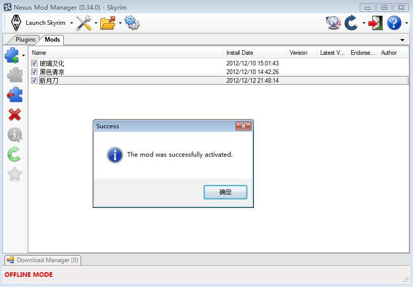Click the Endorse... column header
413x287 pixels.
(363, 53)
